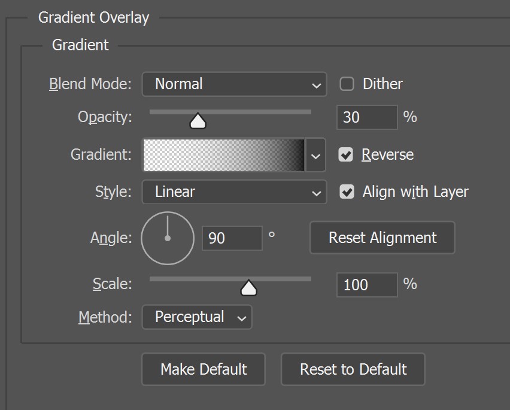Open the gradient editor via gradient preview
The image size is (510, 410).
tap(224, 155)
